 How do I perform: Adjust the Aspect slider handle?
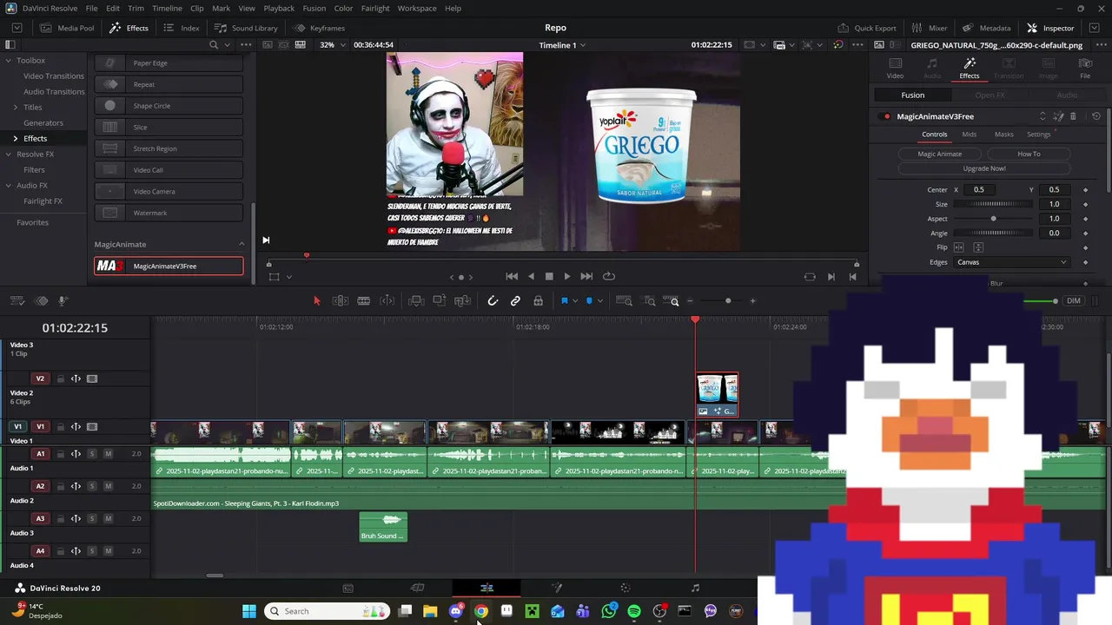pos(993,219)
